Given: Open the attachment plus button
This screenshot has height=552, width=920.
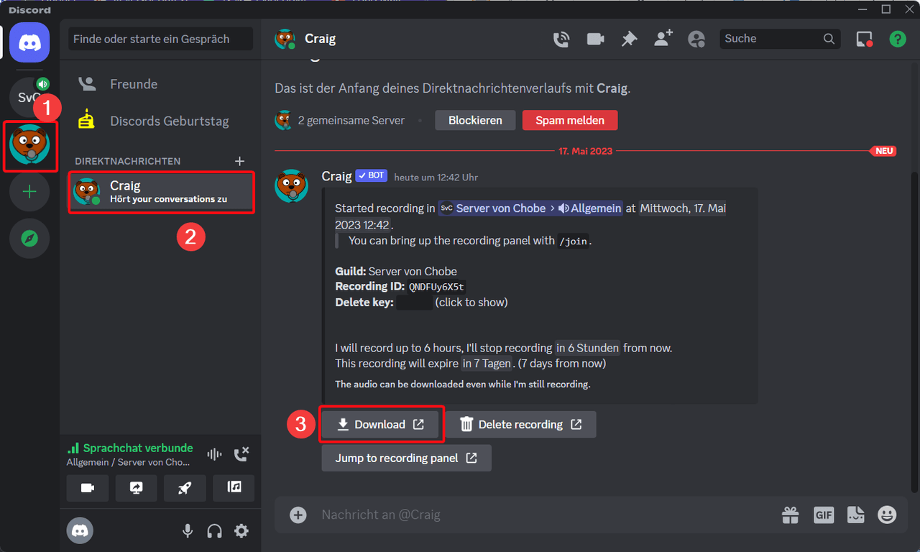Looking at the screenshot, I should 298,515.
